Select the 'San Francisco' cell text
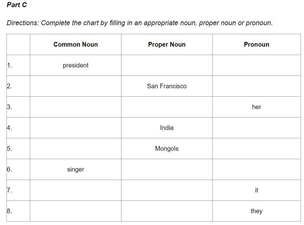The width and height of the screenshot is (304, 225). (x=167, y=86)
